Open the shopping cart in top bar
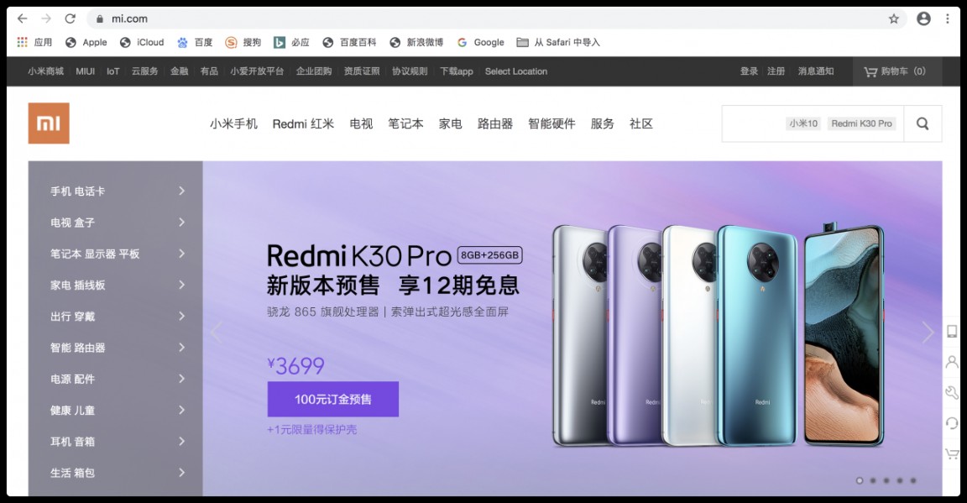The height and width of the screenshot is (503, 967). (894, 71)
